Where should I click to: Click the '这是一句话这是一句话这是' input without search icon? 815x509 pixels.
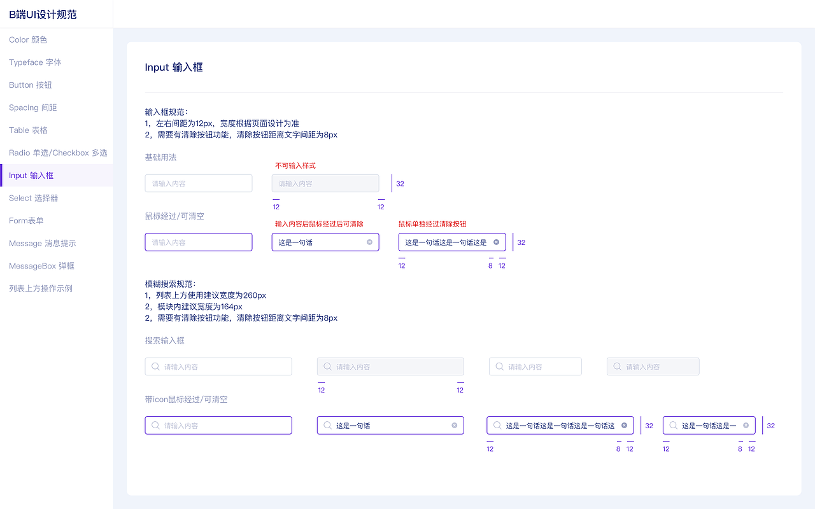click(x=452, y=242)
